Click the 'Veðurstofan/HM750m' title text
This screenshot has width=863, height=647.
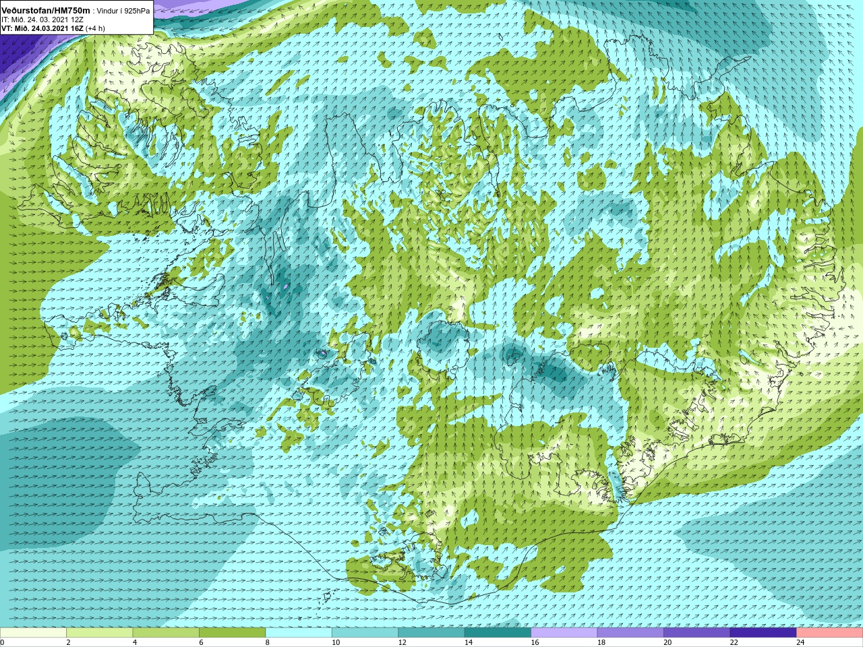[46, 11]
